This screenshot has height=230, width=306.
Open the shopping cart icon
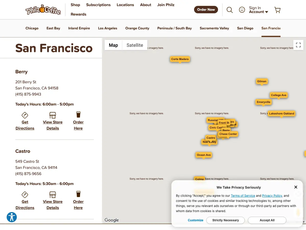point(277,10)
